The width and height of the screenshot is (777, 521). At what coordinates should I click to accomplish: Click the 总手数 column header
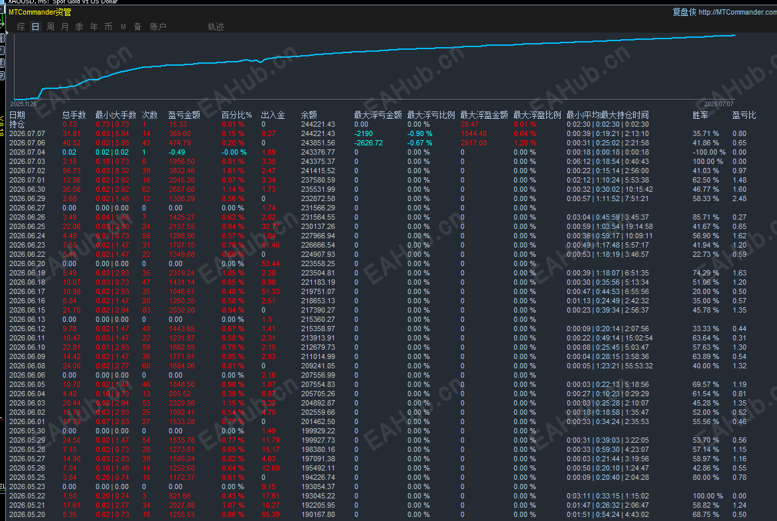(x=74, y=115)
